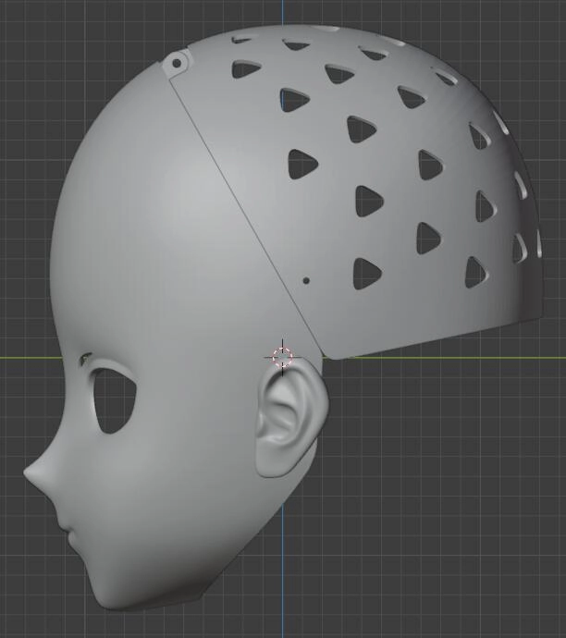The image size is (566, 638).
Task: Click the nose tip of the head model
Action: [x=29, y=472]
